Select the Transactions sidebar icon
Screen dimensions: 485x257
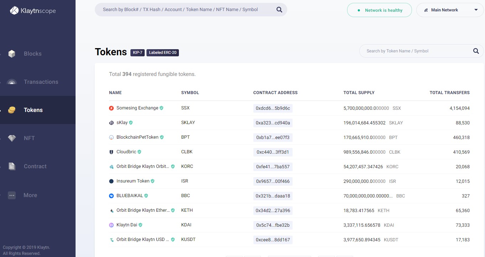point(12,82)
